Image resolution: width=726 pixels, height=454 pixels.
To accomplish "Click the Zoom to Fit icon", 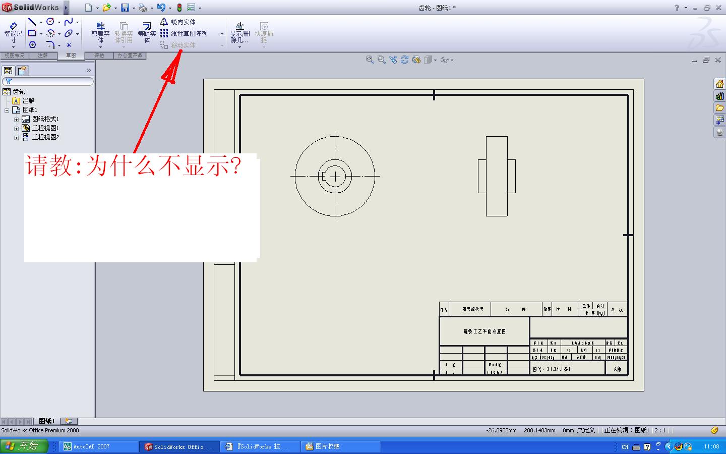I will pyautogui.click(x=370, y=60).
